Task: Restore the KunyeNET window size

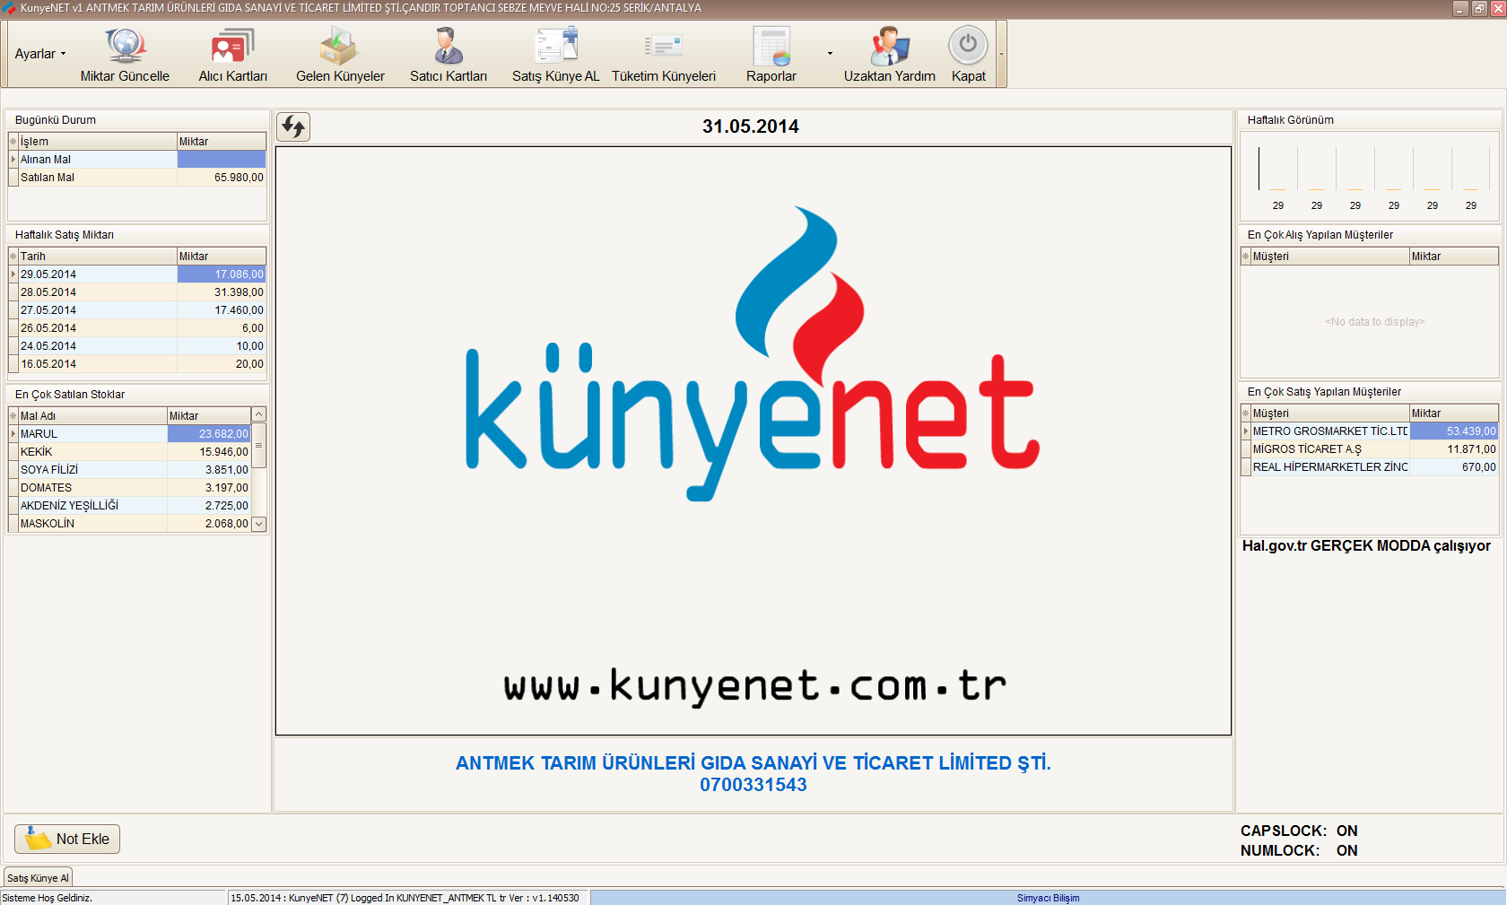Action: click(1479, 8)
